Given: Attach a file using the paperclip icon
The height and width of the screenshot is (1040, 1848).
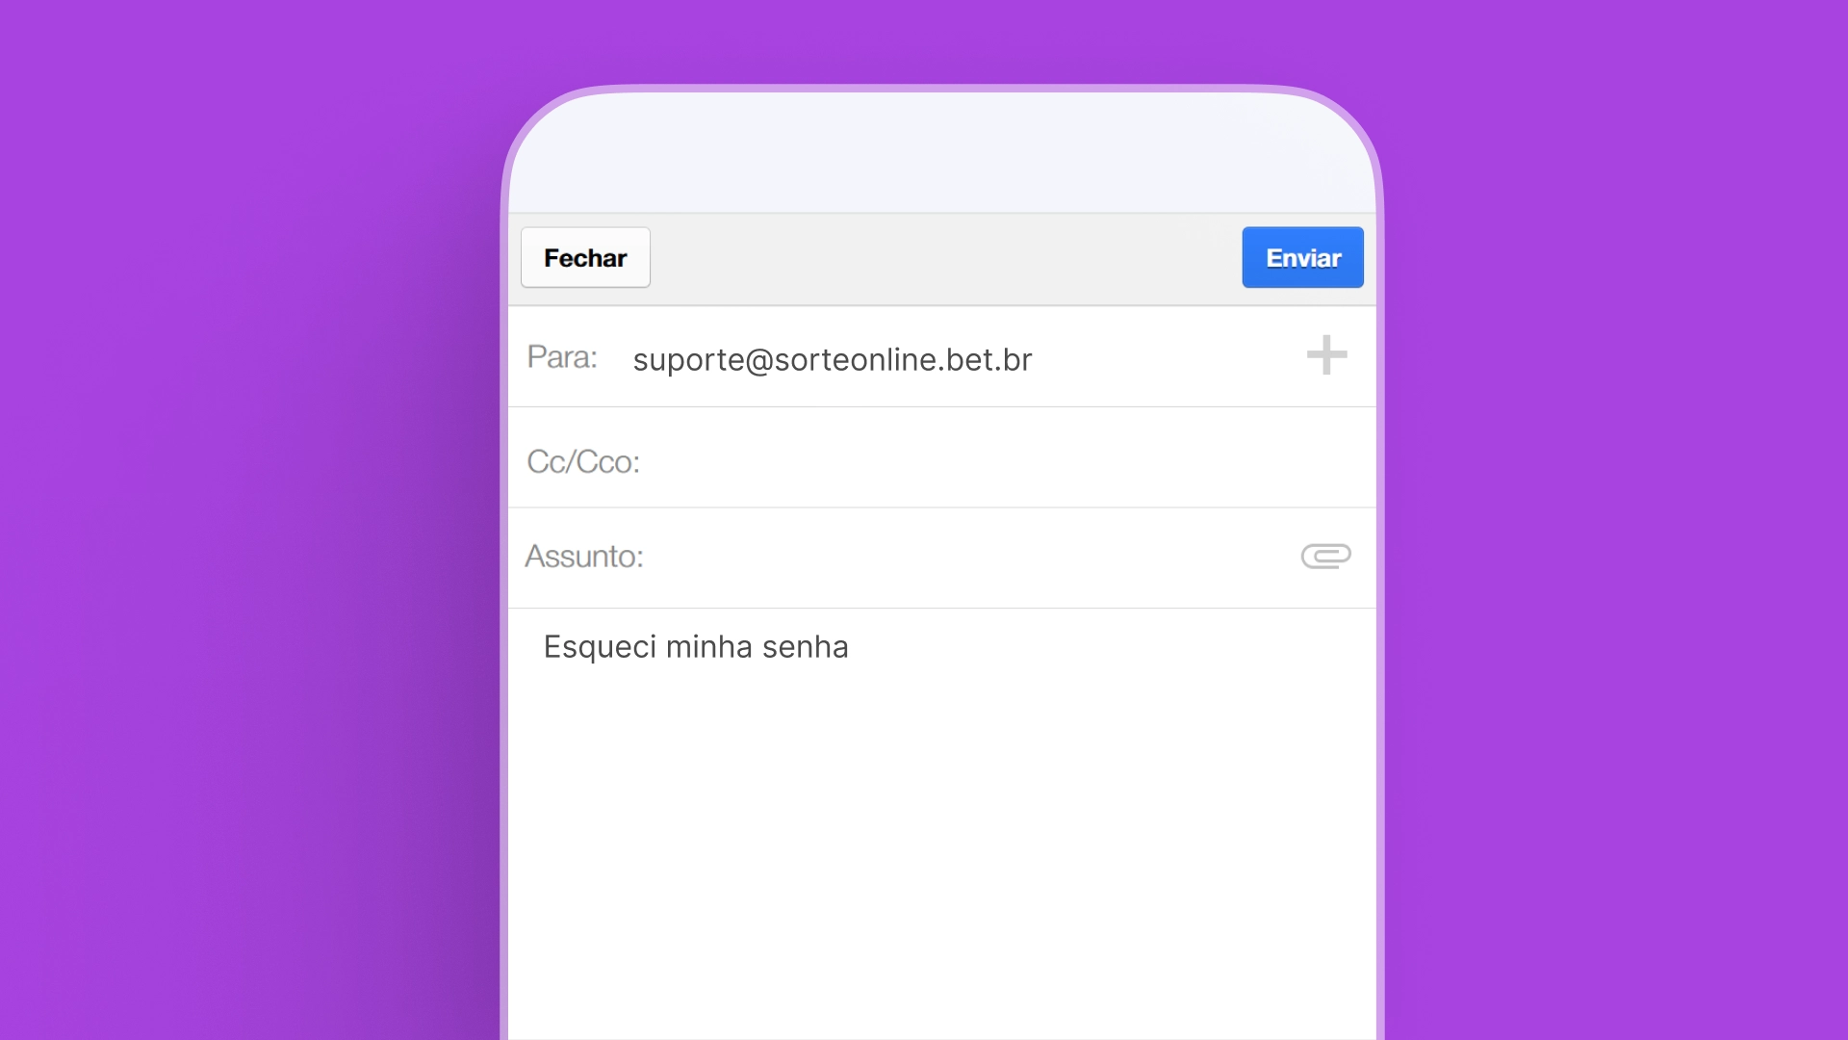Looking at the screenshot, I should click(1325, 556).
